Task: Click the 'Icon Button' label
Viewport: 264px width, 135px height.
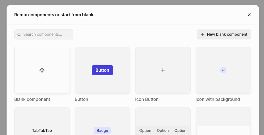Action: (147, 99)
